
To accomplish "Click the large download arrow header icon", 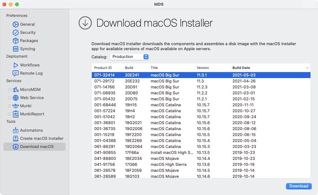I will (85, 23).
